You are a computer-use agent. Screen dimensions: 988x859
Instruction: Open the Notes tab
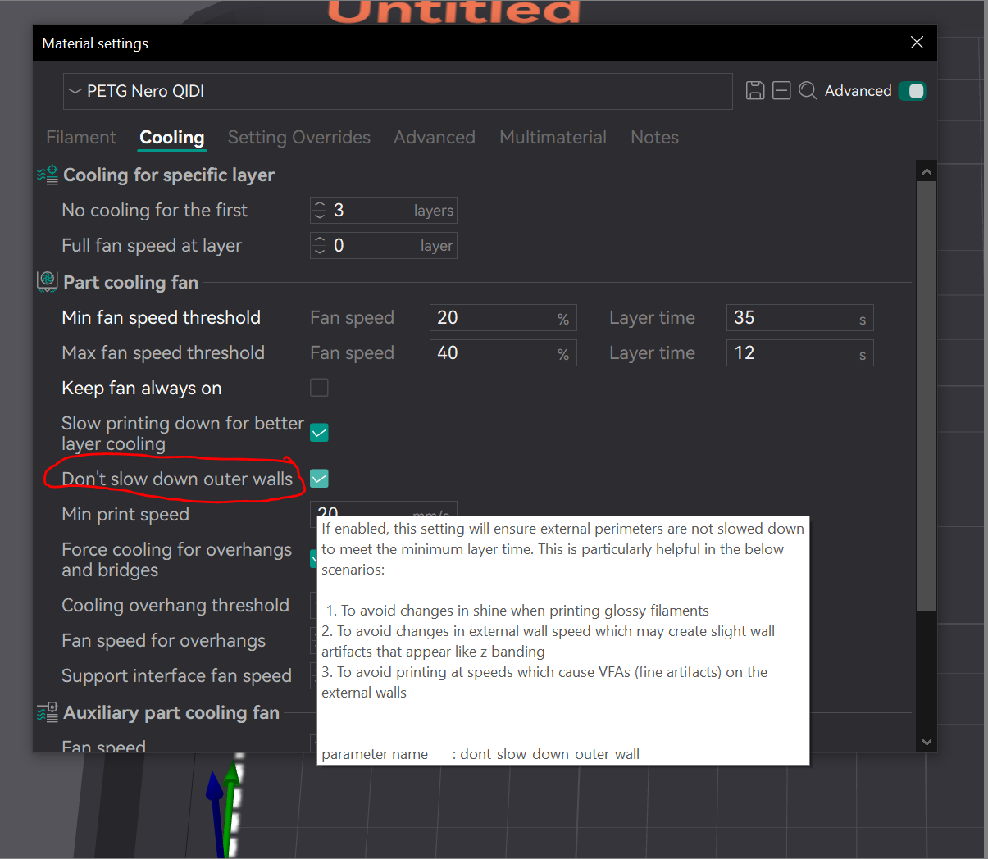coord(654,137)
